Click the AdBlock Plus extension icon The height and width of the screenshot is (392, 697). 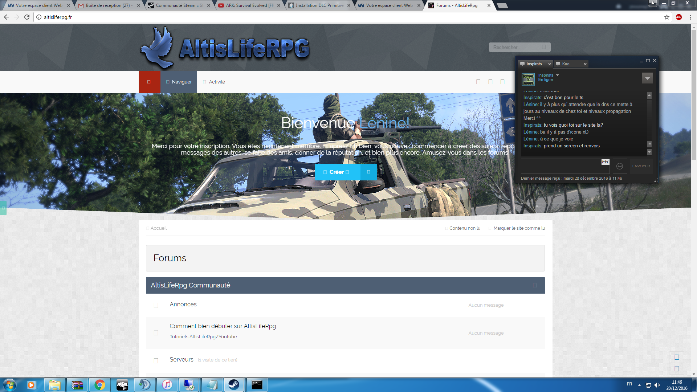679,17
